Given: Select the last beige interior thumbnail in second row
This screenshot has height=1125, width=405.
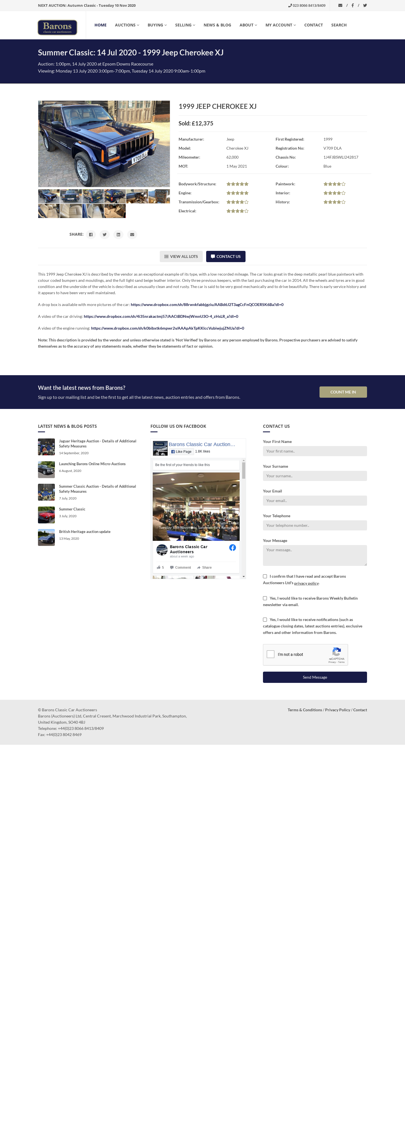Looking at the screenshot, I should pos(115,211).
